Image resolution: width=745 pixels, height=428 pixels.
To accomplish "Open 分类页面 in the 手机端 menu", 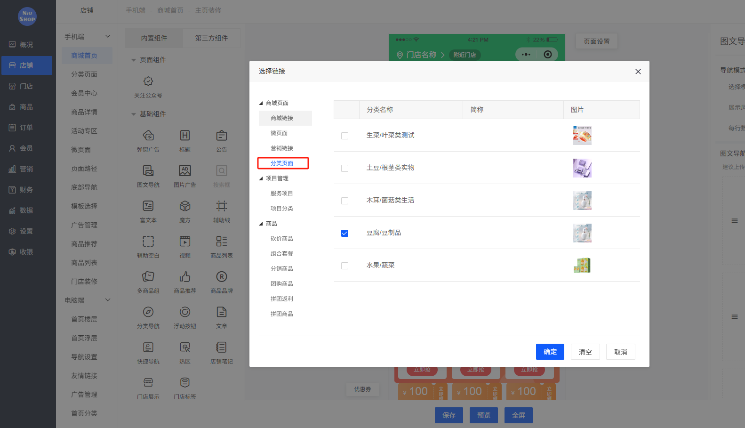I will coord(84,74).
